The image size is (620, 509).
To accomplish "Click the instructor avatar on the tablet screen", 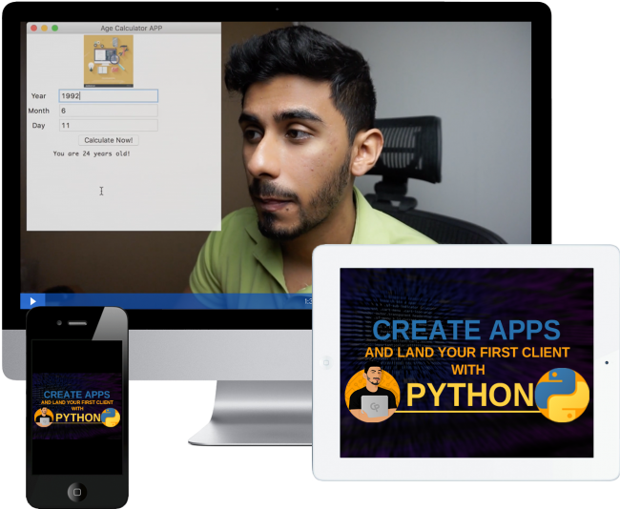I will [372, 394].
